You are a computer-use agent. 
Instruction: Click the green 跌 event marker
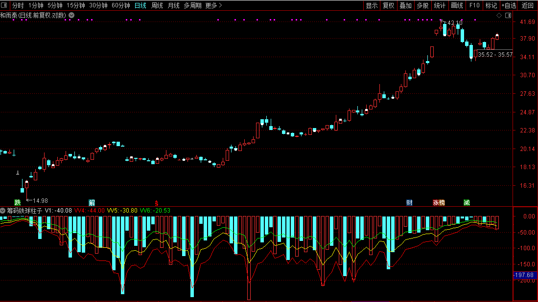coord(18,202)
